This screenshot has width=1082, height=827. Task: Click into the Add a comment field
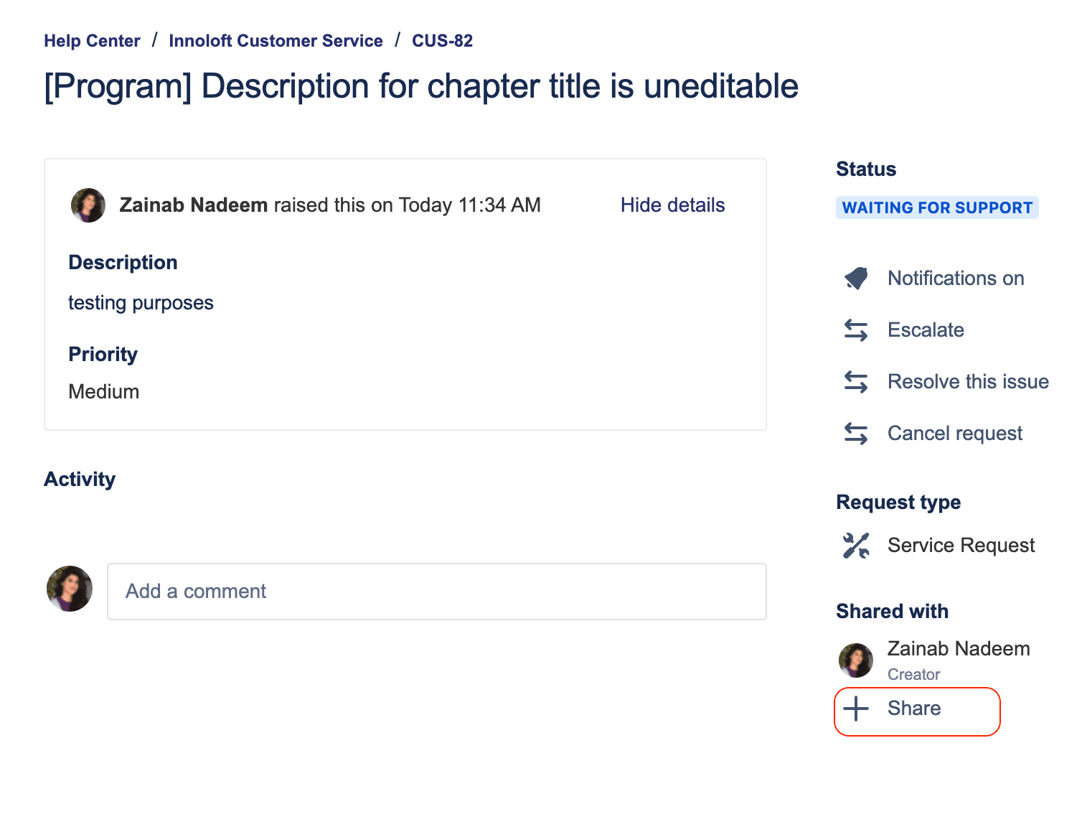[x=436, y=592]
